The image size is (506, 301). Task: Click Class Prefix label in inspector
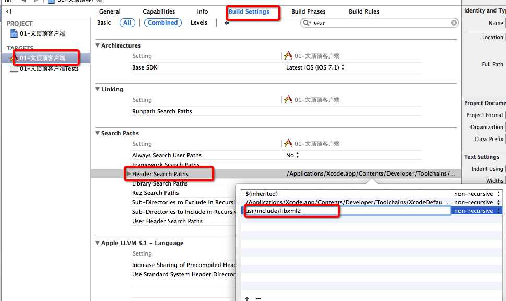coord(489,139)
